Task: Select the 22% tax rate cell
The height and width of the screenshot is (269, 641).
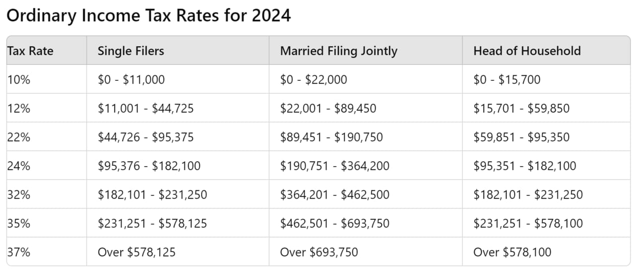Action: (x=47, y=137)
